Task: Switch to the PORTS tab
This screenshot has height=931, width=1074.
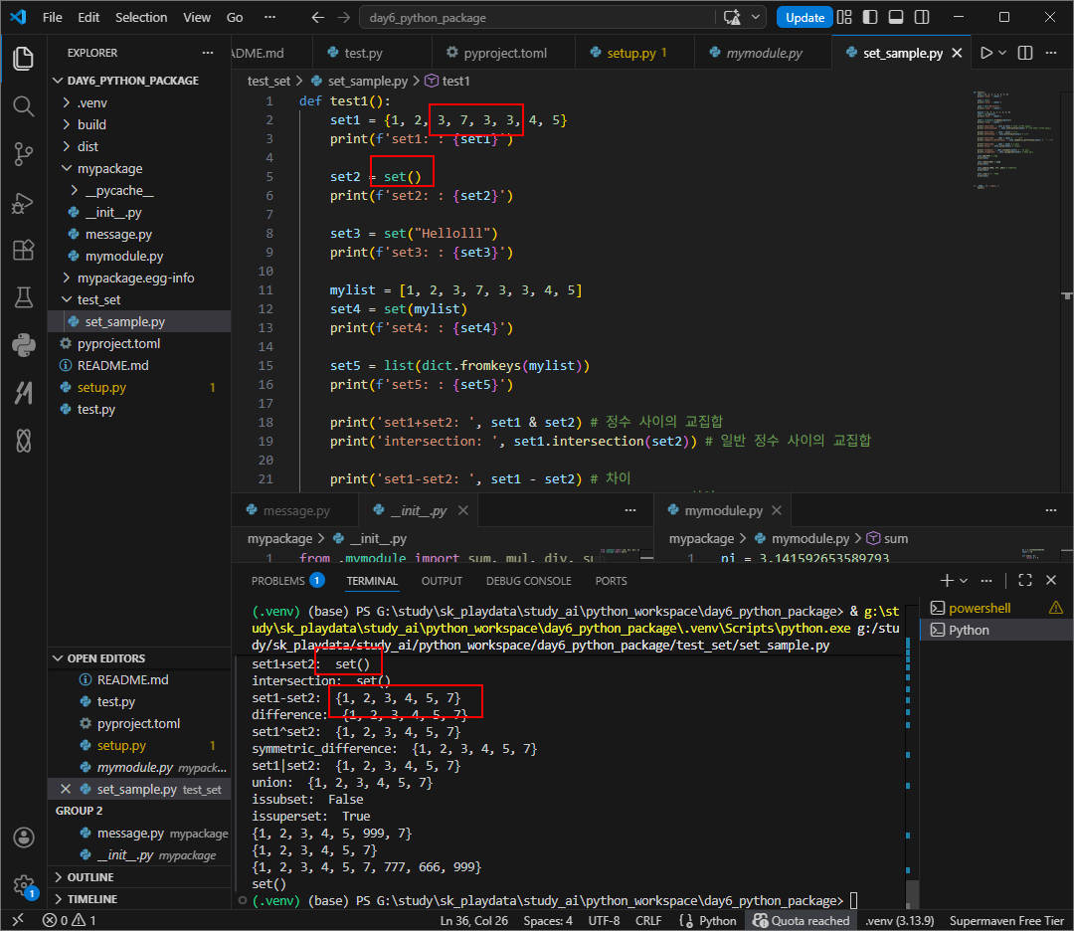Action: tap(611, 581)
